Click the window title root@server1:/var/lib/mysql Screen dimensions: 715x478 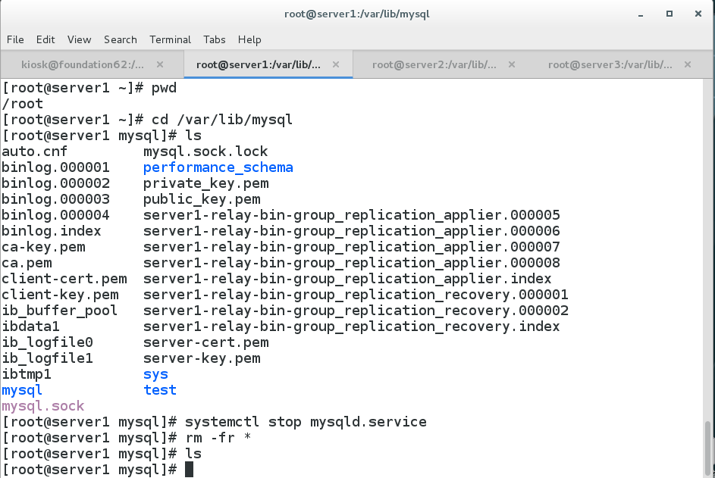point(357,14)
